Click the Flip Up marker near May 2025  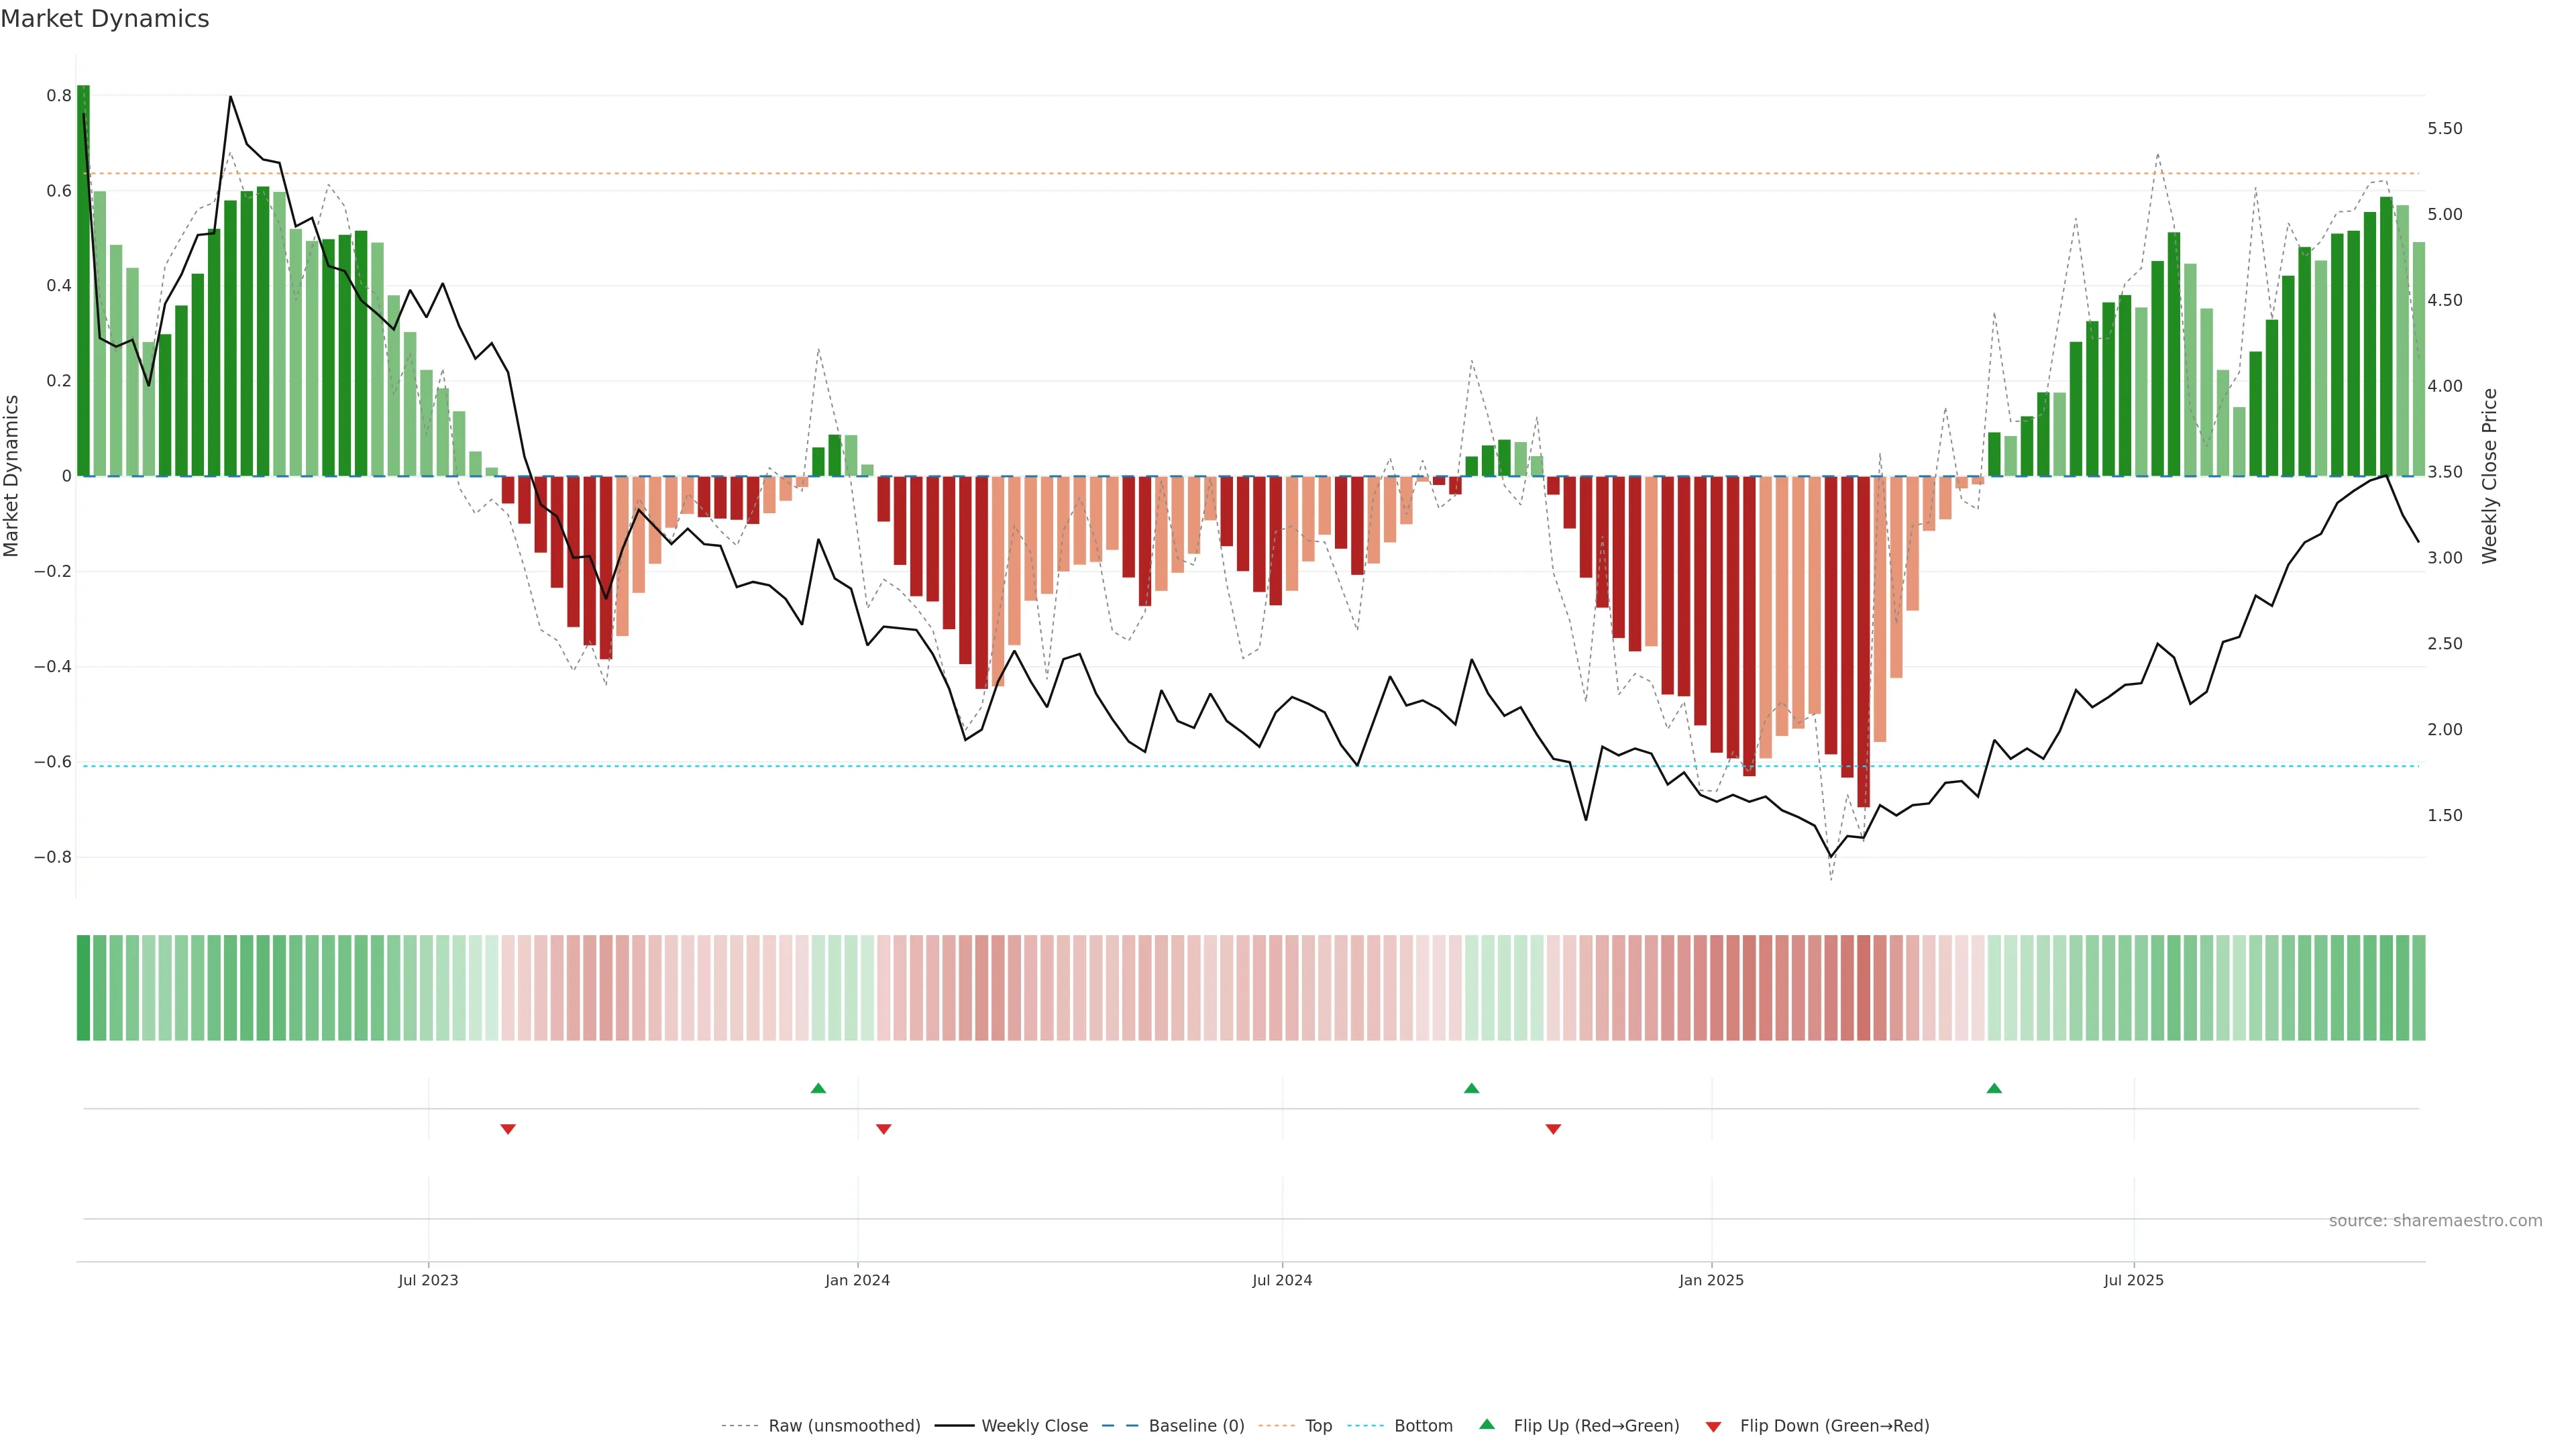1994,1088
